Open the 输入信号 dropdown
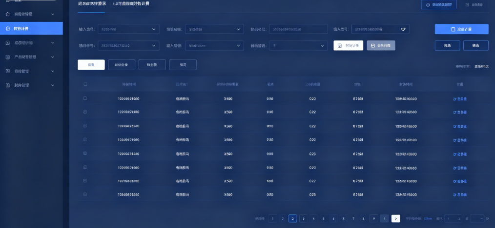The height and width of the screenshot is (228, 495). pos(128,29)
